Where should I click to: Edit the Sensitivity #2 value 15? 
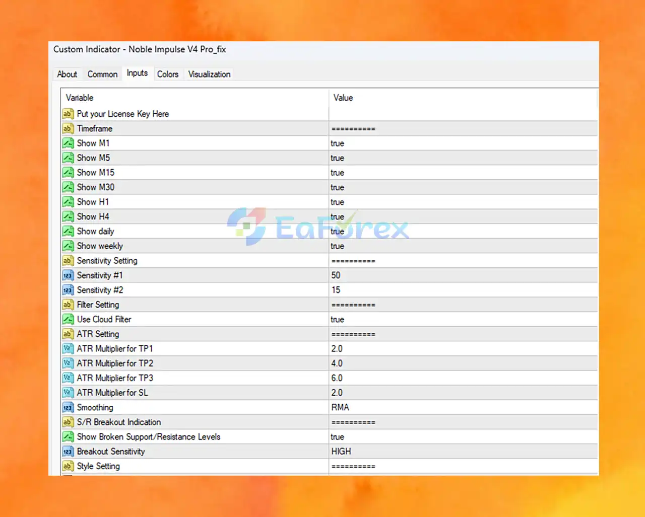coord(463,290)
